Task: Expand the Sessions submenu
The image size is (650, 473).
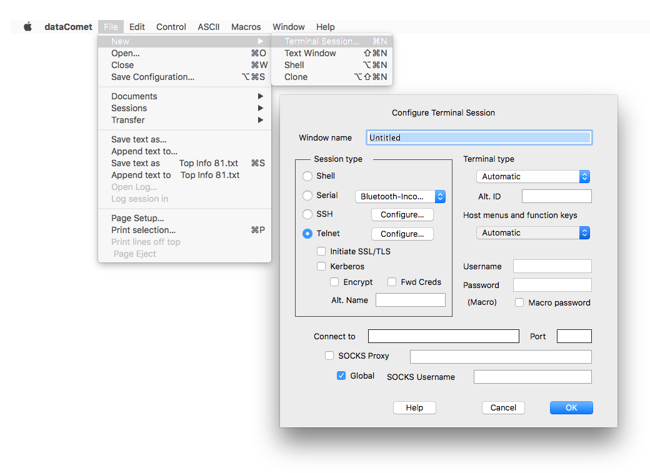Action: (184, 108)
